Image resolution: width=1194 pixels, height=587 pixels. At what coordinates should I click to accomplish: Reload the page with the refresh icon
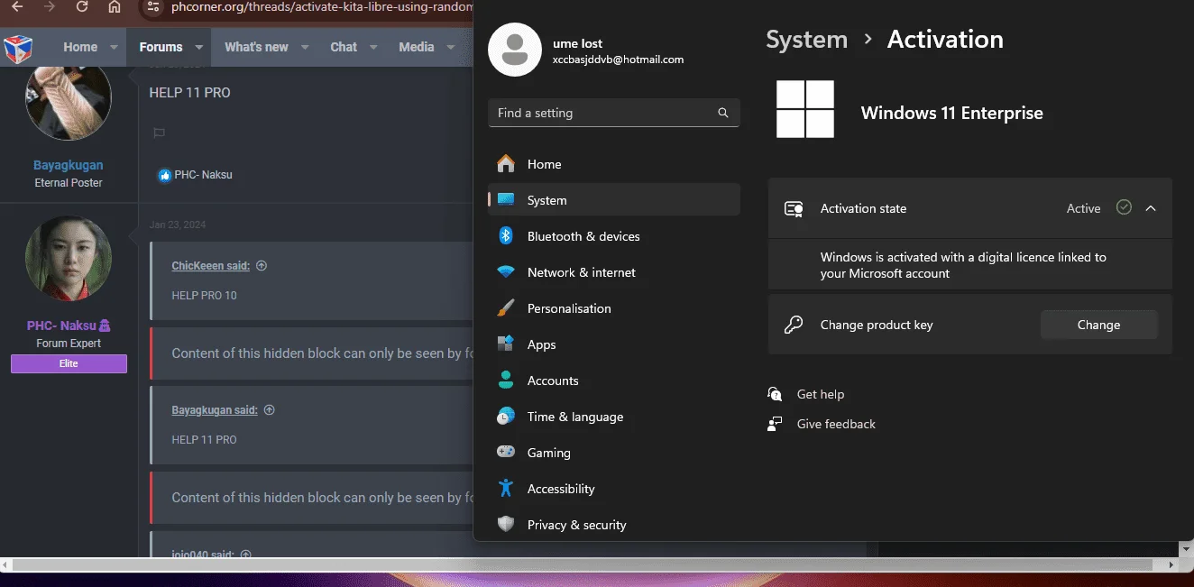tap(82, 6)
